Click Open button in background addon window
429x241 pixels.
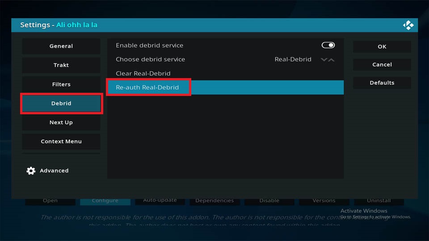click(50, 201)
